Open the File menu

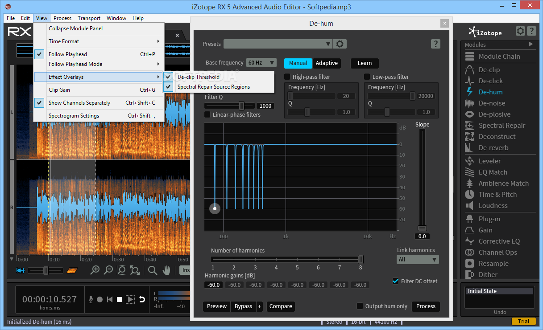click(11, 18)
